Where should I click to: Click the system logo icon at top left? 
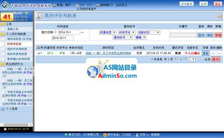(5, 5)
